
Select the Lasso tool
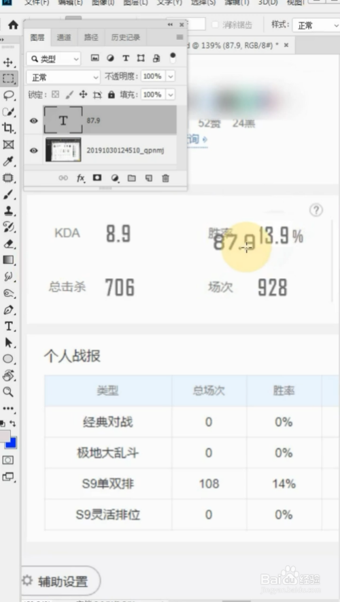(x=8, y=95)
